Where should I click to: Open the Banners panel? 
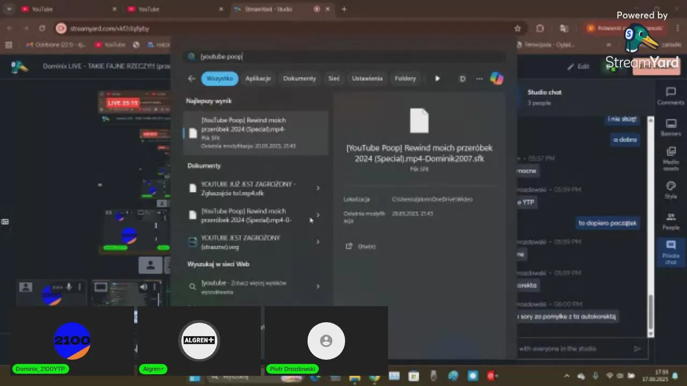[670, 128]
